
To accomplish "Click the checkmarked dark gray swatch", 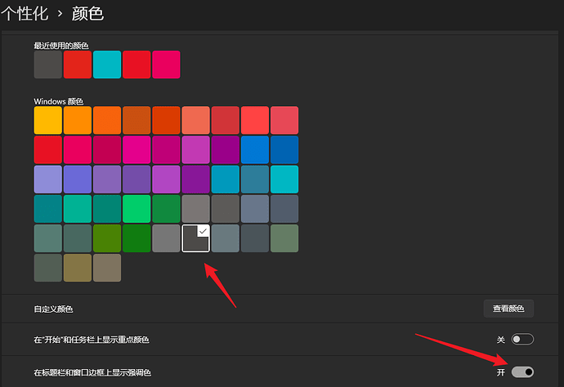I will pyautogui.click(x=195, y=238).
